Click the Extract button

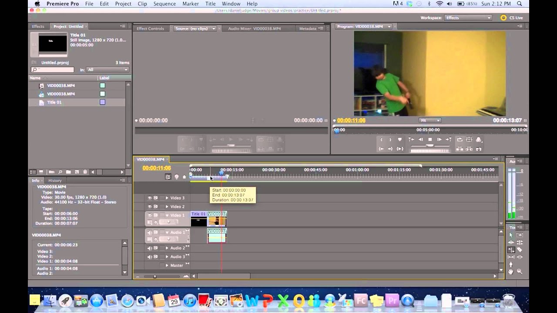click(469, 149)
